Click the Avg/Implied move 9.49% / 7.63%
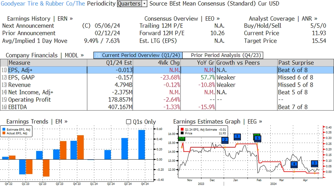 [102, 41]
